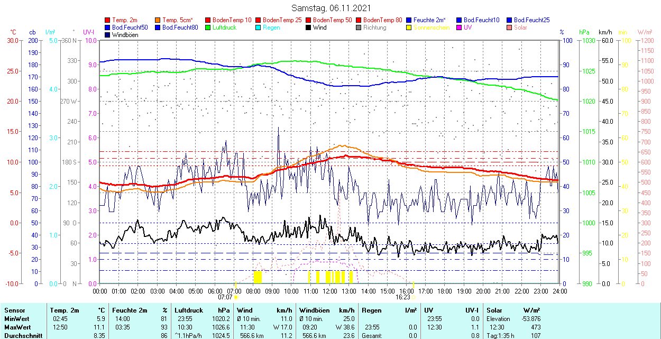The width and height of the screenshot is (661, 339).
Task: Click the chart title Samstag, 06.11.2021
Action: [331, 8]
